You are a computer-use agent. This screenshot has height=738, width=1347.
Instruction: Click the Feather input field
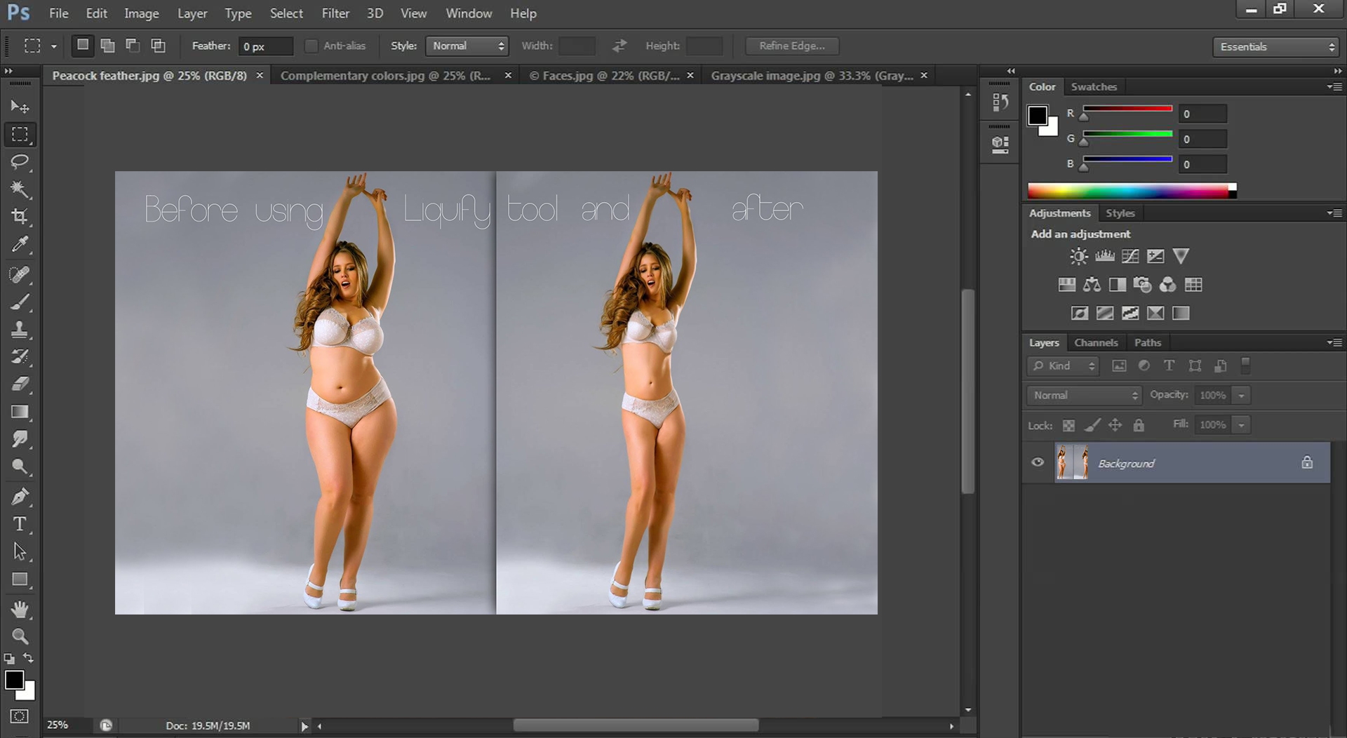coord(265,46)
